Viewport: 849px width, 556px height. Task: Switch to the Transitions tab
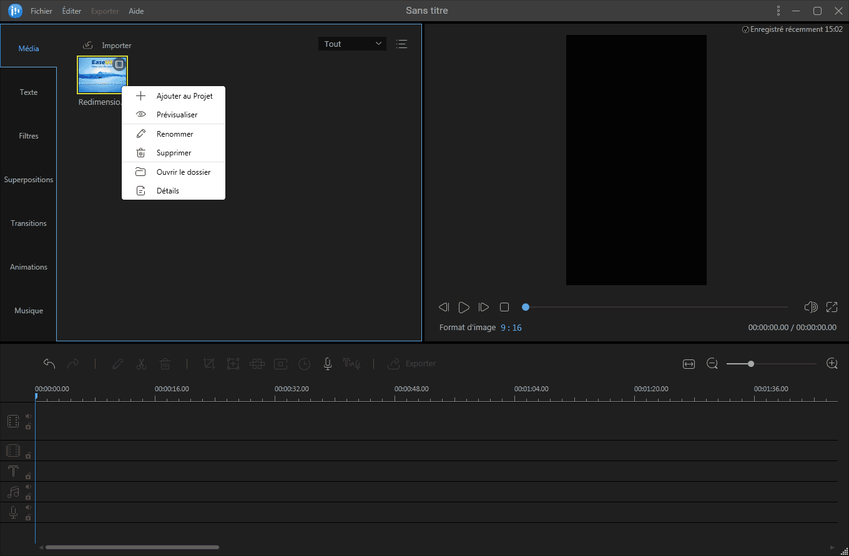[x=29, y=223]
